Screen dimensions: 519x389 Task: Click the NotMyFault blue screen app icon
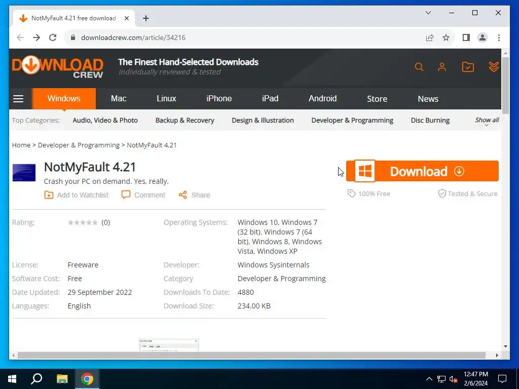(24, 173)
